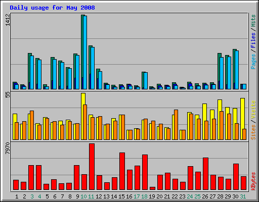Image resolution: width=259 pixels, height=202 pixels.
Task: Select the day 26 yellow visits bar
Action: (204, 122)
